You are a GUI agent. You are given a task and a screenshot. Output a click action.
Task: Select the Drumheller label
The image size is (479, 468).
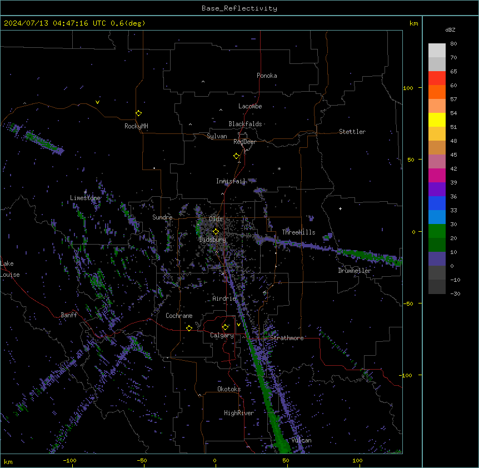tap(355, 271)
